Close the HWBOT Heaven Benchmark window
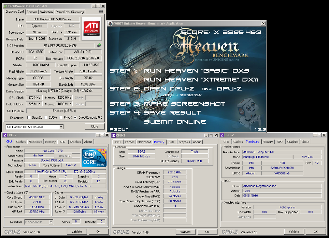The height and width of the screenshot is (238, 329). point(263,23)
